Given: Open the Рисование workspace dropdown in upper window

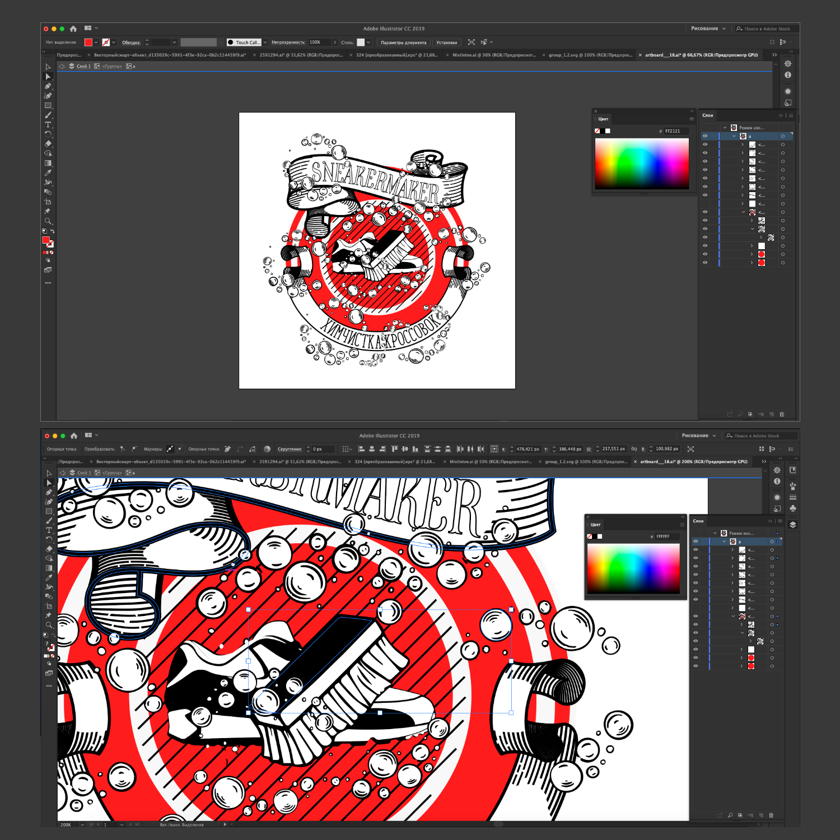Looking at the screenshot, I should (708, 29).
